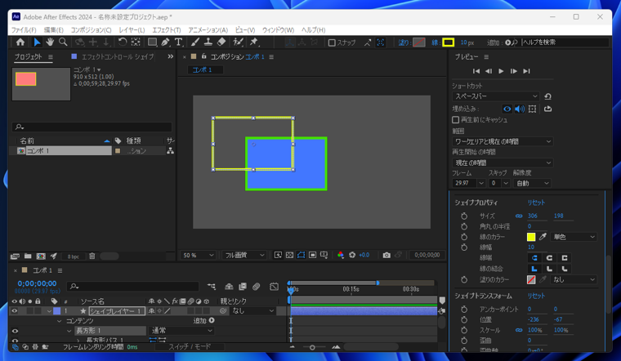This screenshot has height=361, width=621.
Task: Collapse the コンテンツ group
Action: [59, 321]
